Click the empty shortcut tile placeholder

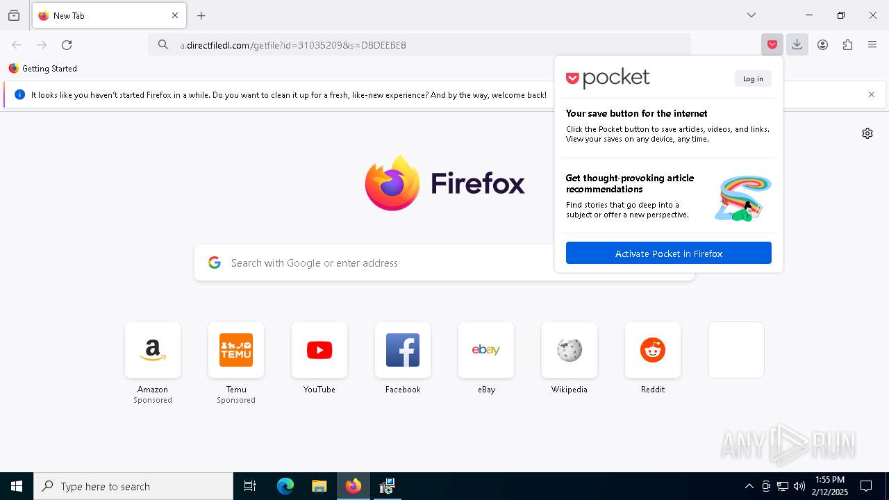coord(736,350)
